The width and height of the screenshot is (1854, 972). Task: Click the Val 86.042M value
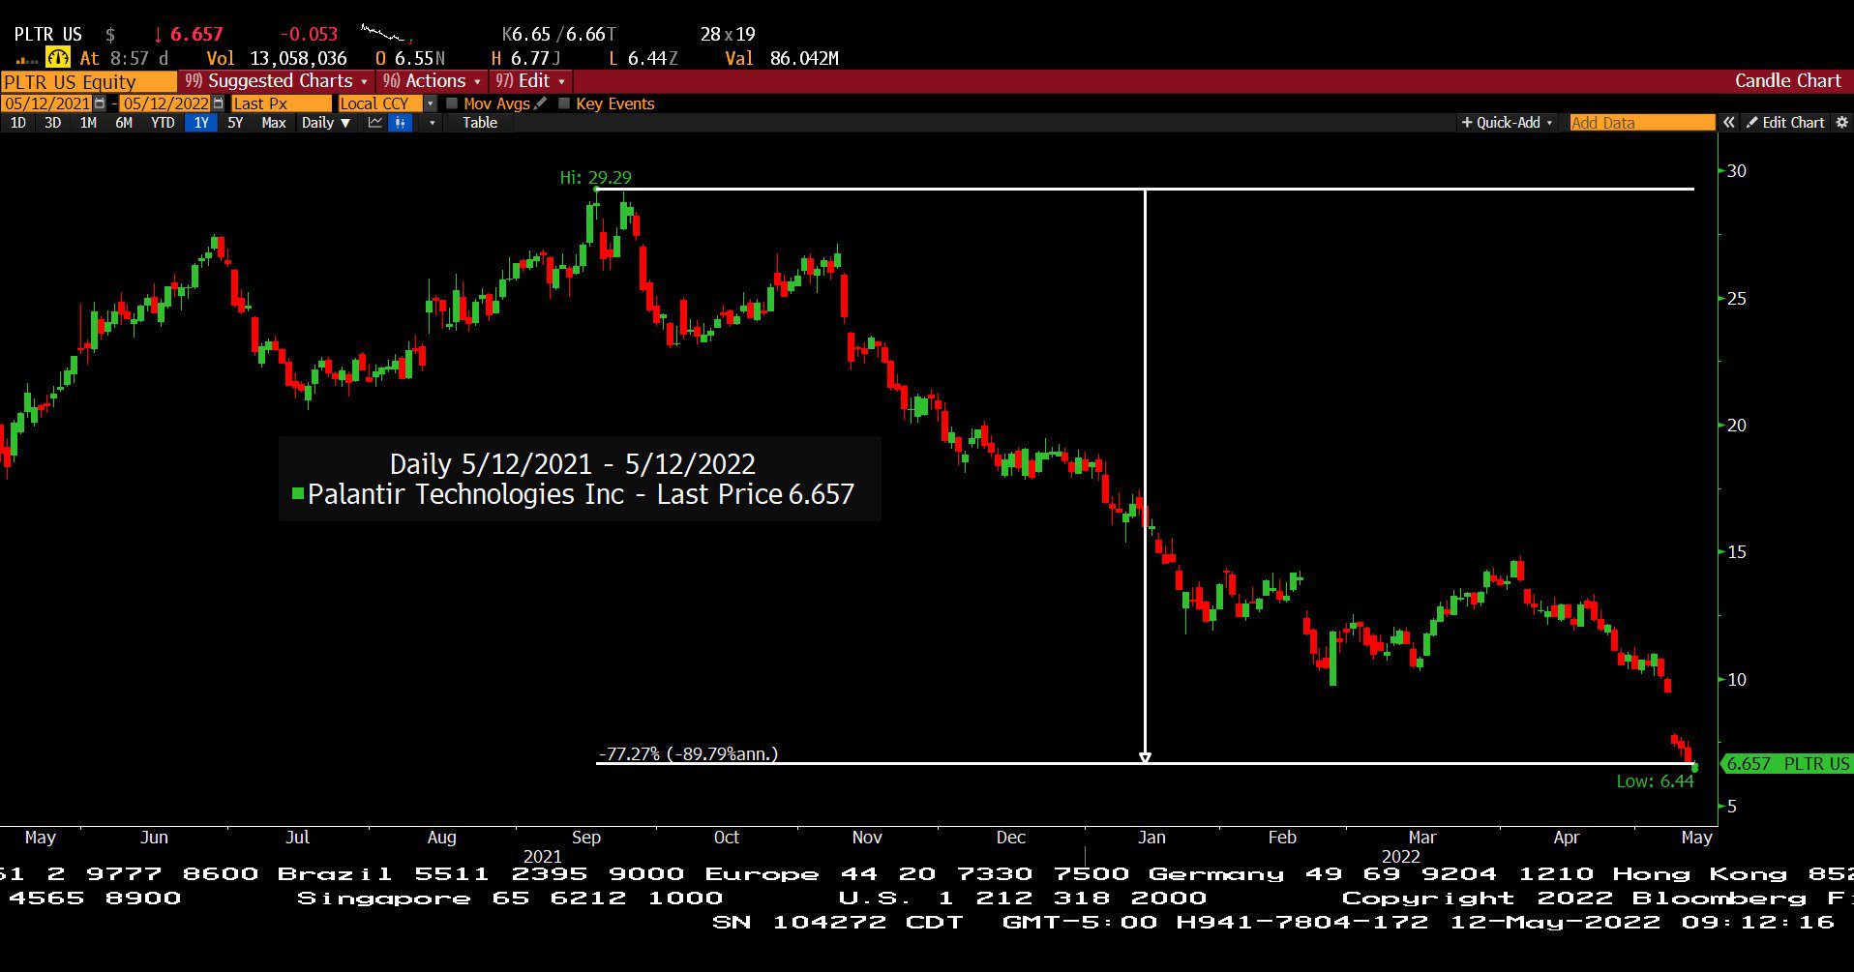pyautogui.click(x=782, y=59)
